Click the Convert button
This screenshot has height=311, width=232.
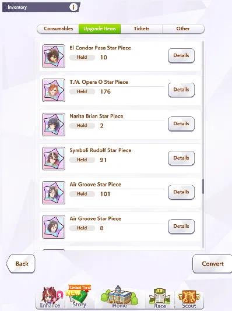pos(212,264)
